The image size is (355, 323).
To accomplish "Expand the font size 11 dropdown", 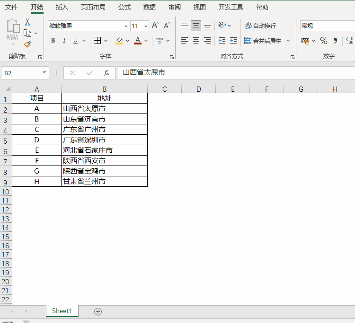I will tap(146, 26).
